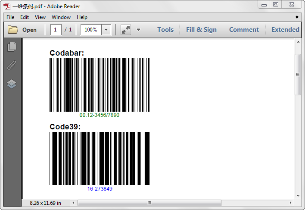Open the Help menu
305x210 pixels.
coord(82,17)
